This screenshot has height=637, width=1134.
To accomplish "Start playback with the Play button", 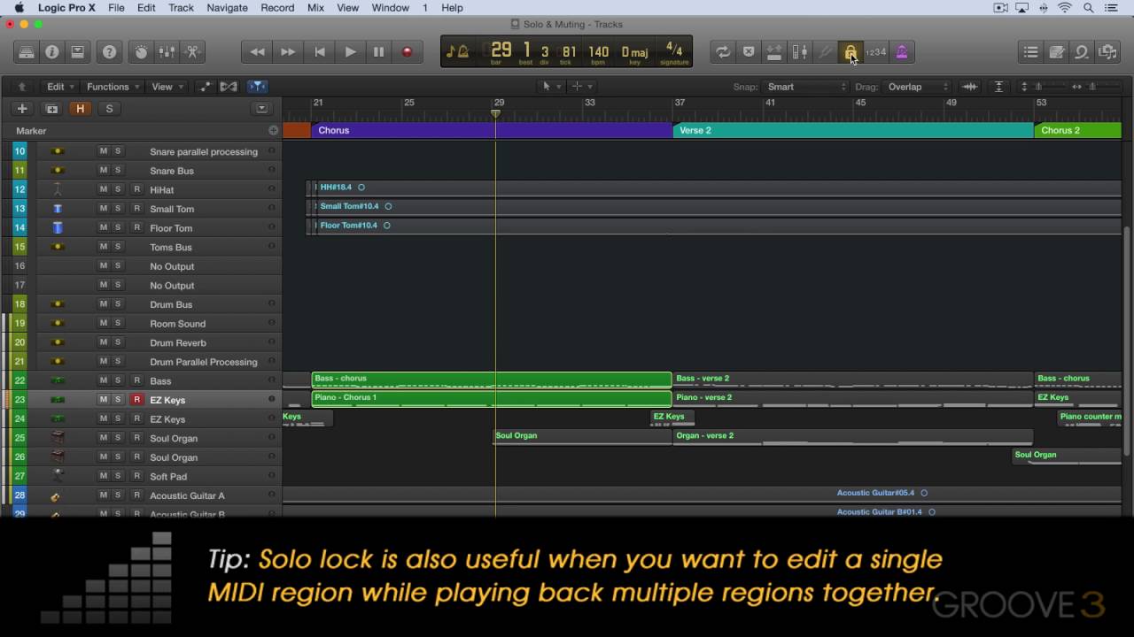I will [350, 52].
